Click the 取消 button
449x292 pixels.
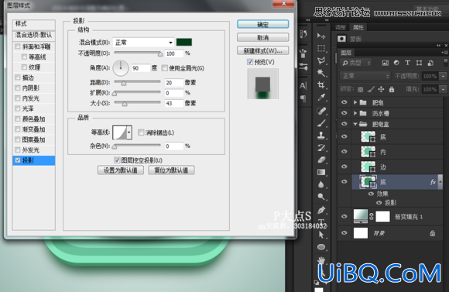[262, 37]
